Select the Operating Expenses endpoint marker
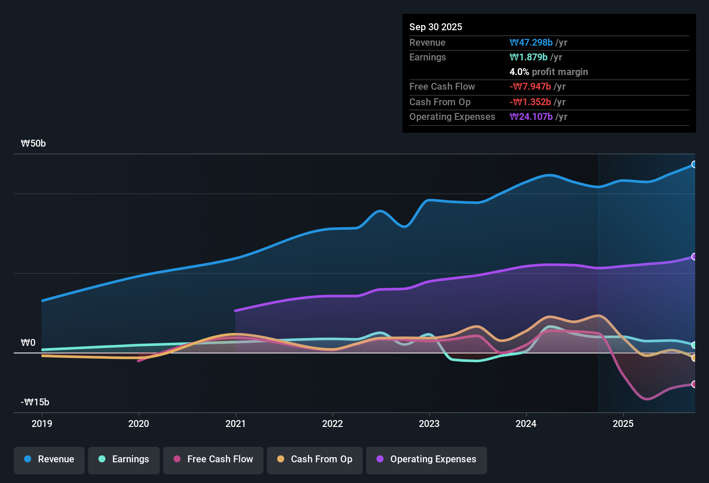The image size is (709, 483). tap(694, 257)
